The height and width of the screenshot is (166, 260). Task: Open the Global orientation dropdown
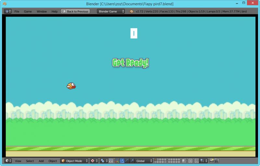coord(144,161)
